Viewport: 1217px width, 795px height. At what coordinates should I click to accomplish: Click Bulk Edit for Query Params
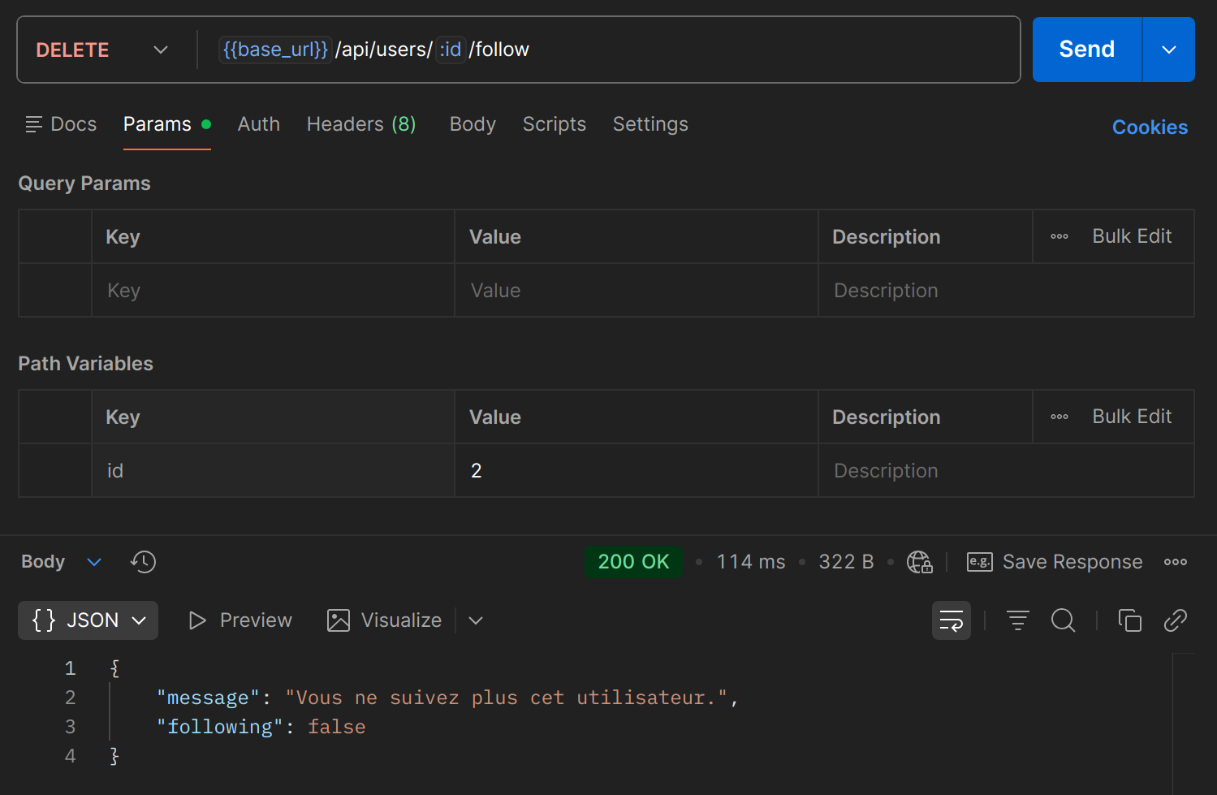[1132, 236]
